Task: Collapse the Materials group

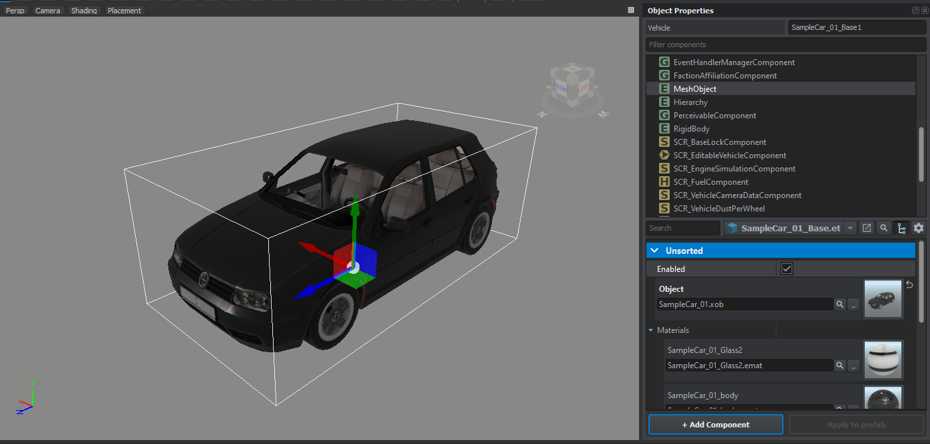Action: coord(651,330)
